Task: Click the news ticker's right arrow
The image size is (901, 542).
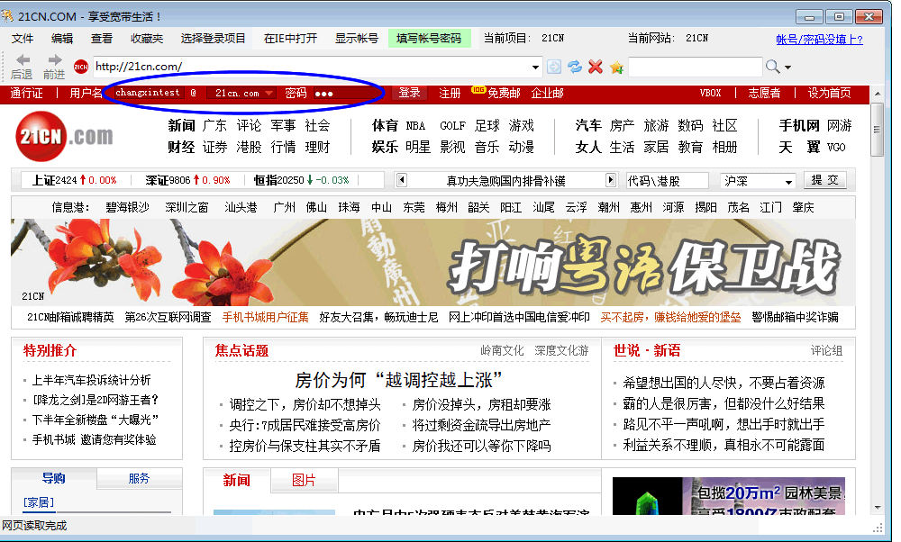Action: (610, 180)
